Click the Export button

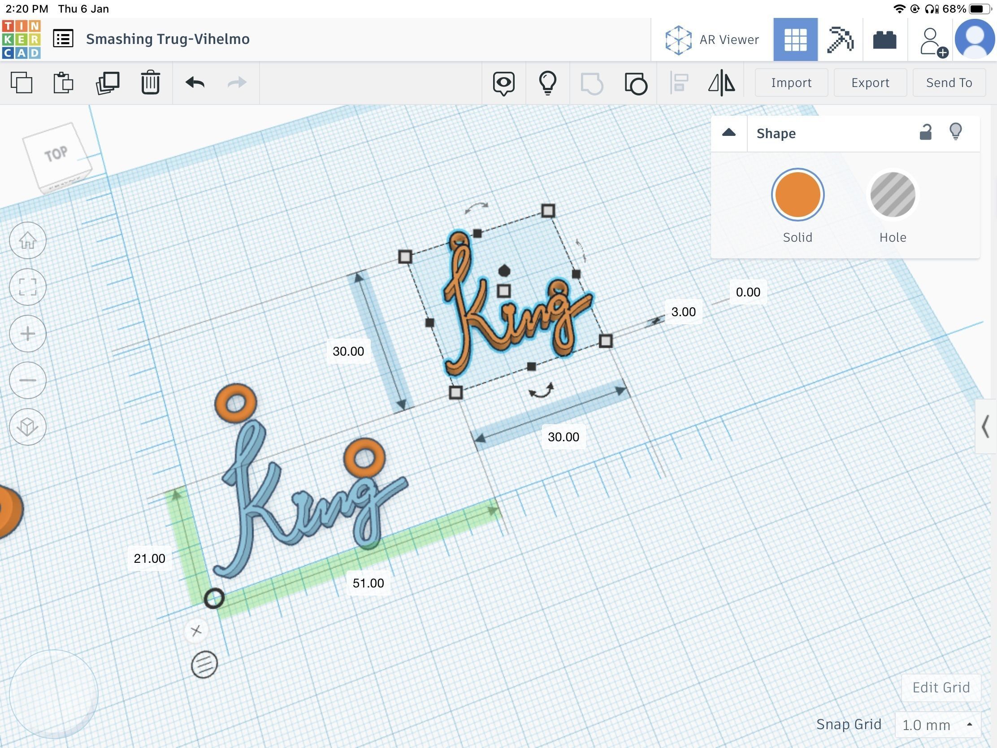869,83
